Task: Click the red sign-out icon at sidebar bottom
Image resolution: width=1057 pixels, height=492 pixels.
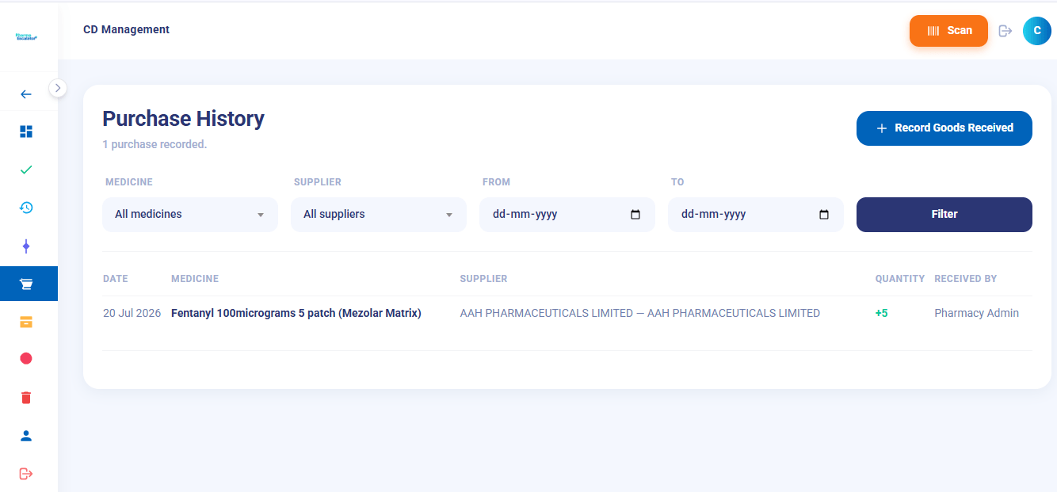Action: pyautogui.click(x=26, y=474)
